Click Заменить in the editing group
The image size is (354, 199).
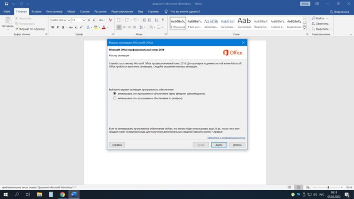[x=320, y=24]
